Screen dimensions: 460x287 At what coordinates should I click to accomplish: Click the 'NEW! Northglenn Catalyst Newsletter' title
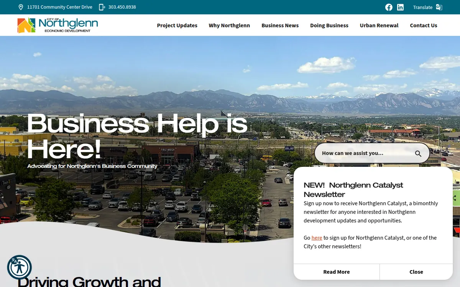[353, 189]
